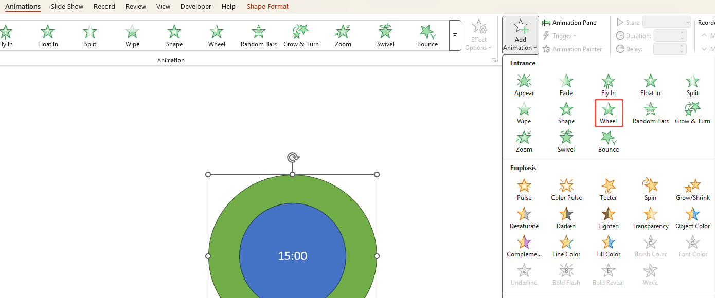Toggle the Animation Pane
This screenshot has width=715, height=298.
571,22
